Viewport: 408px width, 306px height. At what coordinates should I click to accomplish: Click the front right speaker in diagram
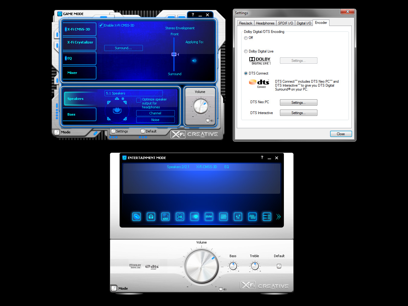(x=125, y=103)
